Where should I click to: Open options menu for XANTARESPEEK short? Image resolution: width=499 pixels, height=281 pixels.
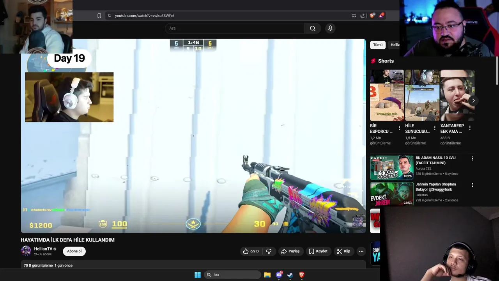pyautogui.click(x=470, y=128)
